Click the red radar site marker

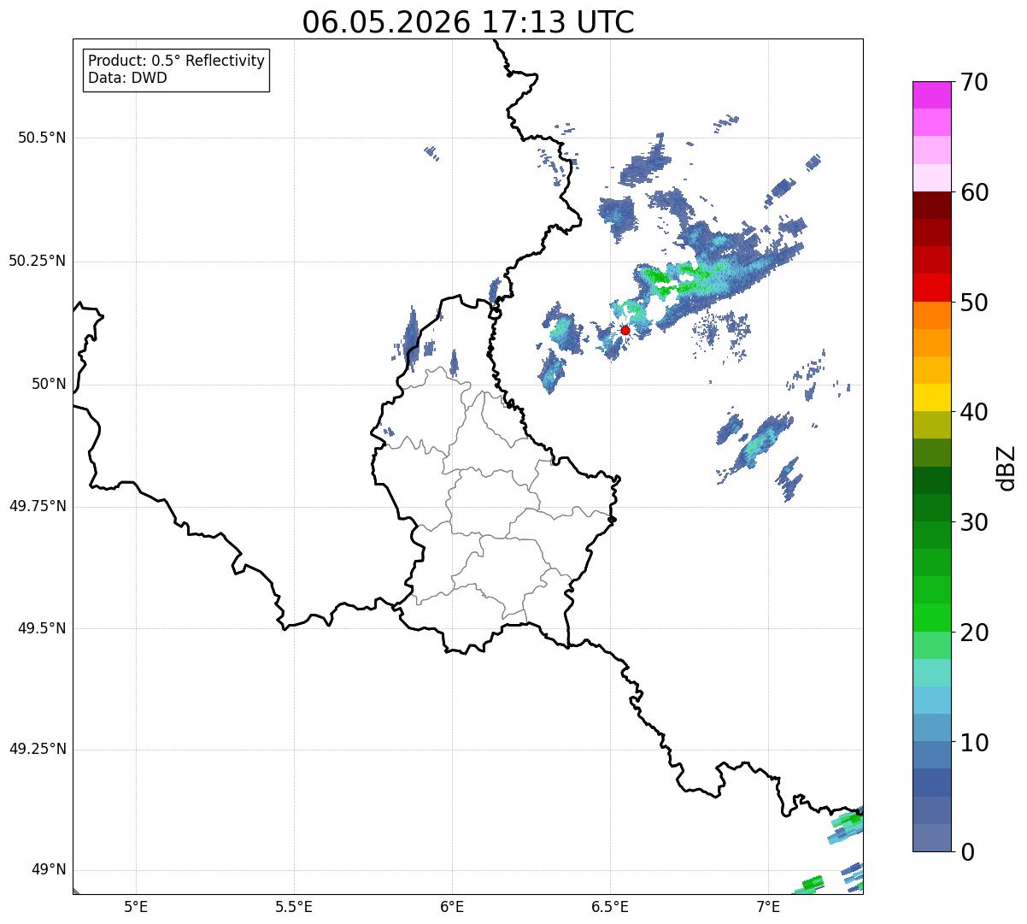625,330
